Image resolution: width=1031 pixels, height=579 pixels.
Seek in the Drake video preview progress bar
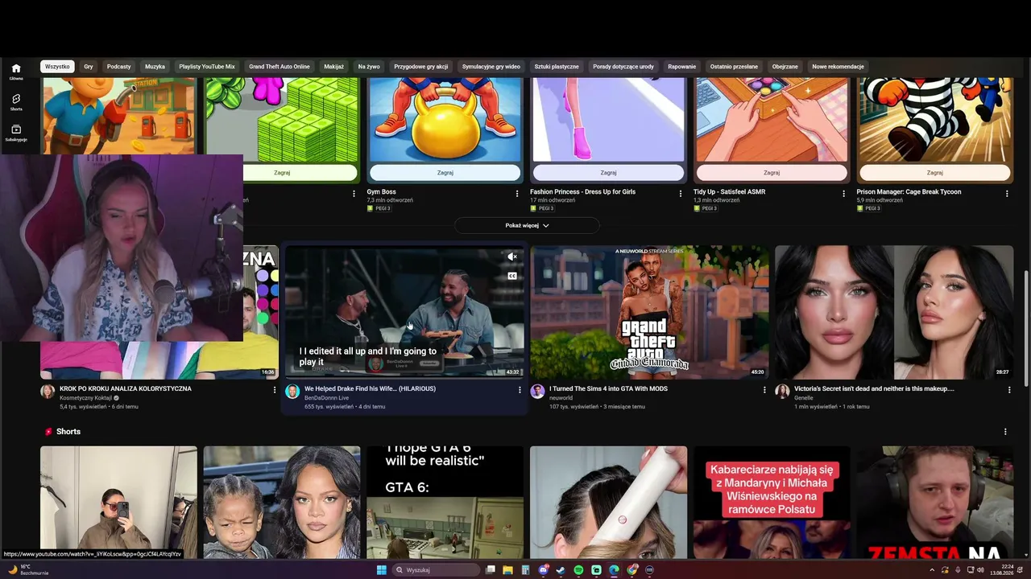coord(404,376)
